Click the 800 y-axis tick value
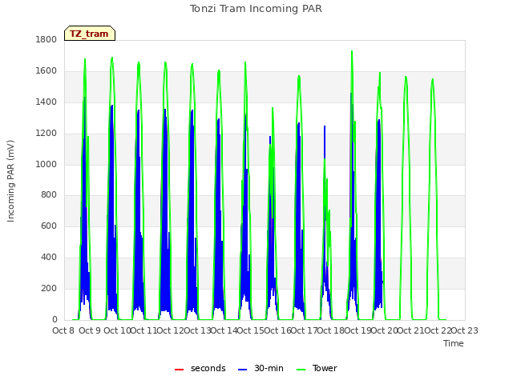513x384 pixels. (x=49, y=195)
